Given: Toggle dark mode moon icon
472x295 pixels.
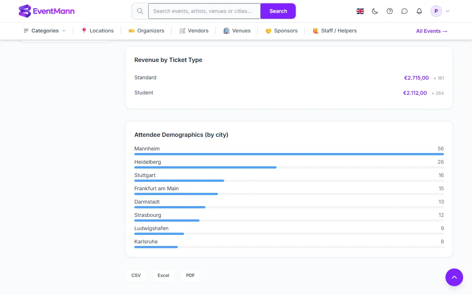Looking at the screenshot, I should [x=375, y=11].
